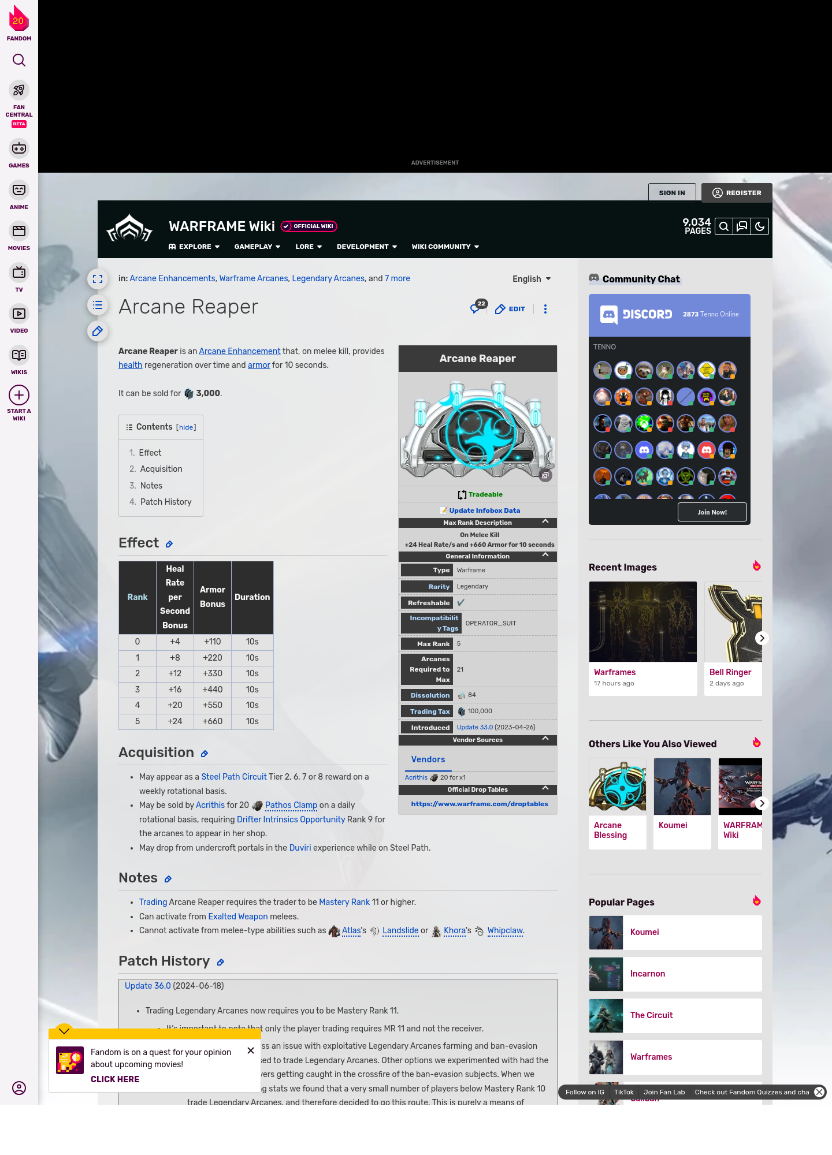
Task: Jump to Effect in Contents
Action: point(150,453)
